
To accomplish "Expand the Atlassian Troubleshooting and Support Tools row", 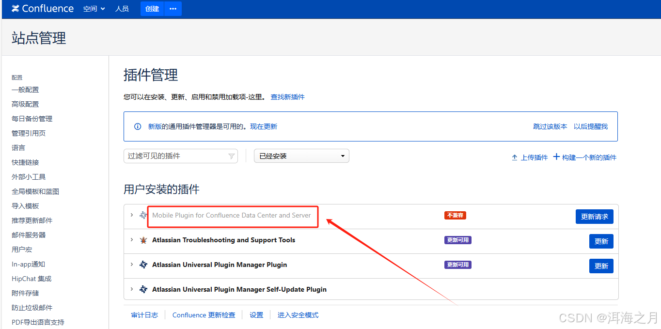I will coord(131,239).
